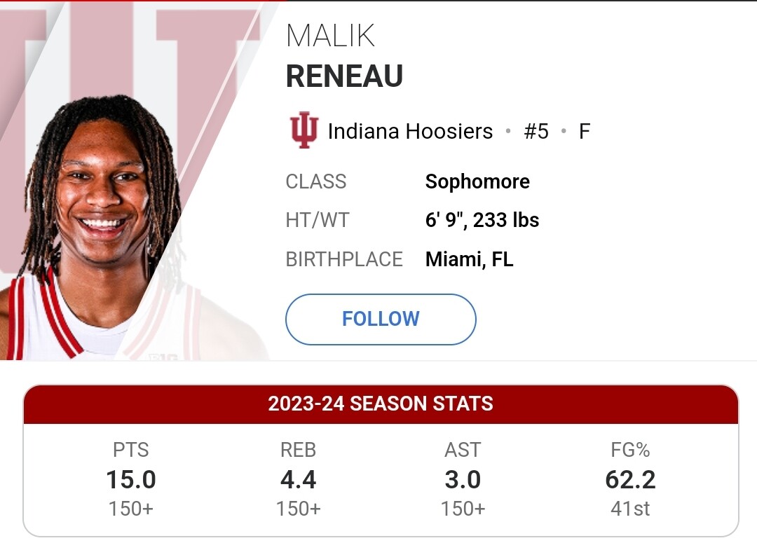
Task: Select the Miami, FL birthplace value
Action: 469,260
